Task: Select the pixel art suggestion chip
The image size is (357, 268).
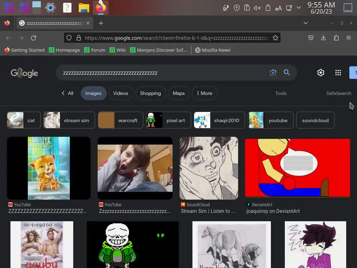Action: point(168,120)
